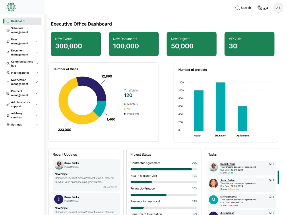Select the Meeting notes sidebar label
The image size is (287, 215).
20,73
